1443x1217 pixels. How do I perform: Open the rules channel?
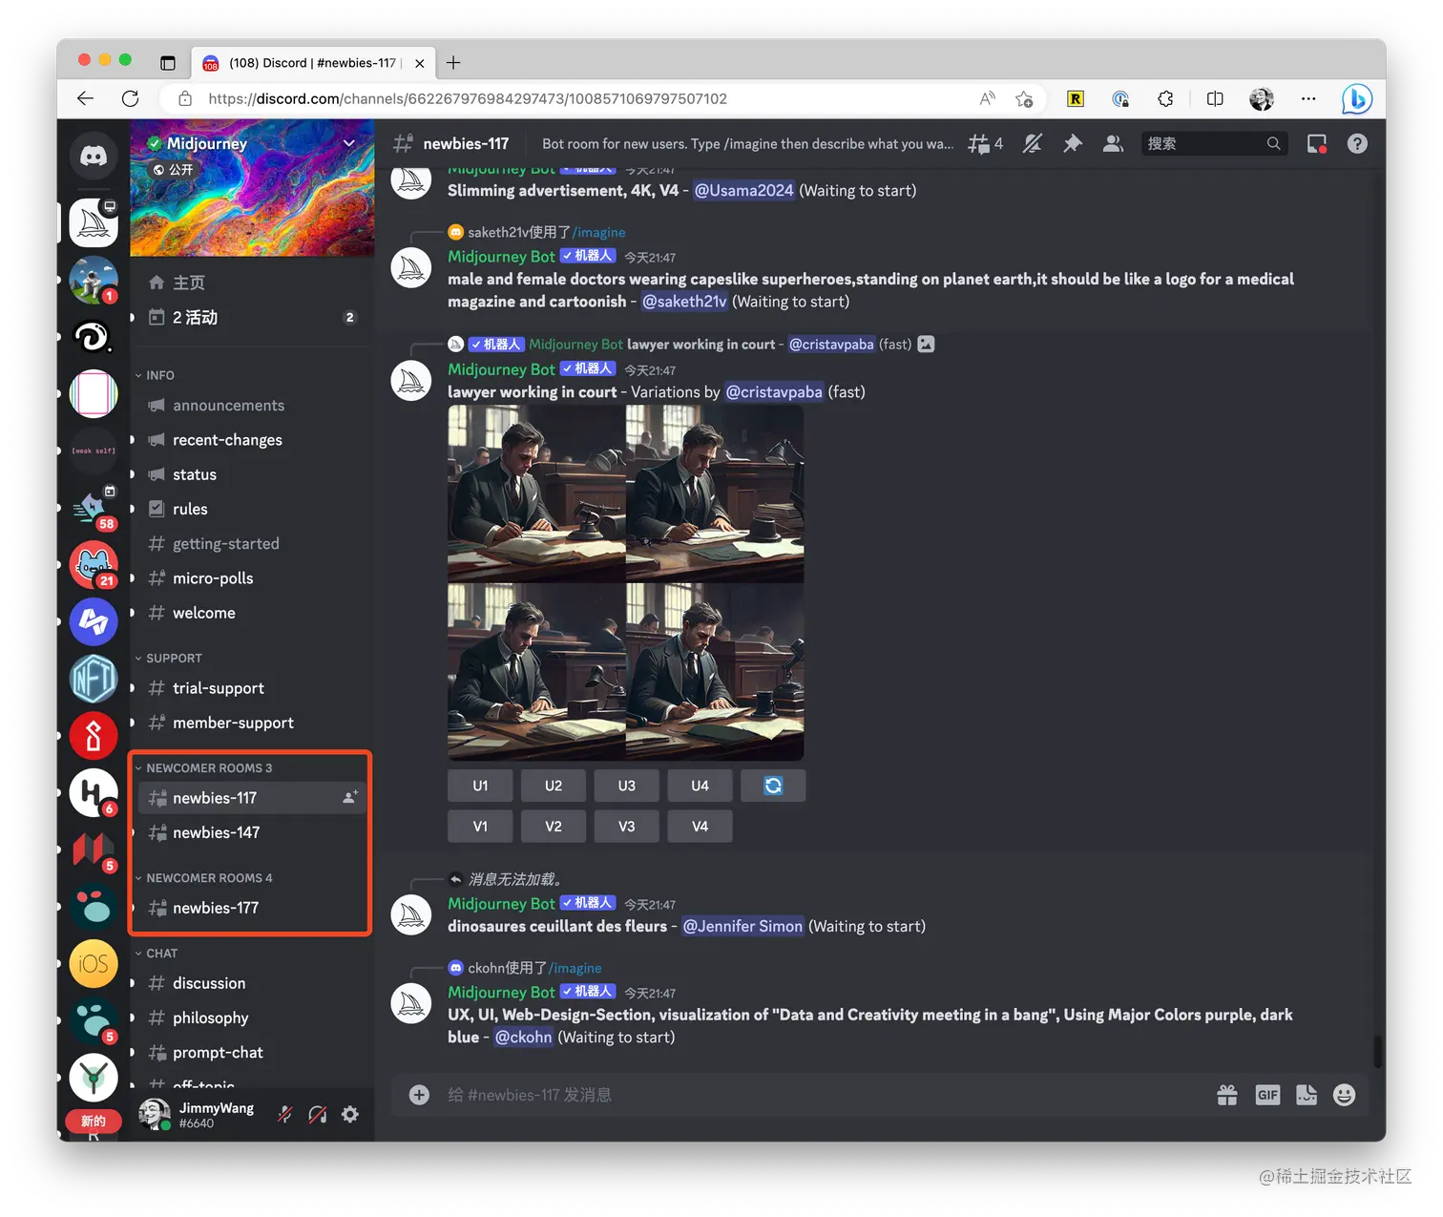(253, 509)
